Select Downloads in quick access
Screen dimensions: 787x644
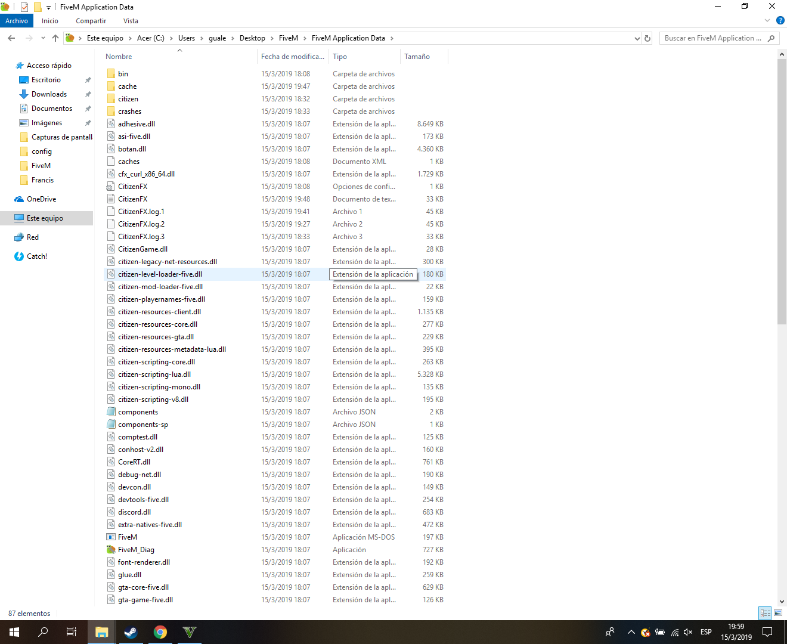tap(49, 94)
